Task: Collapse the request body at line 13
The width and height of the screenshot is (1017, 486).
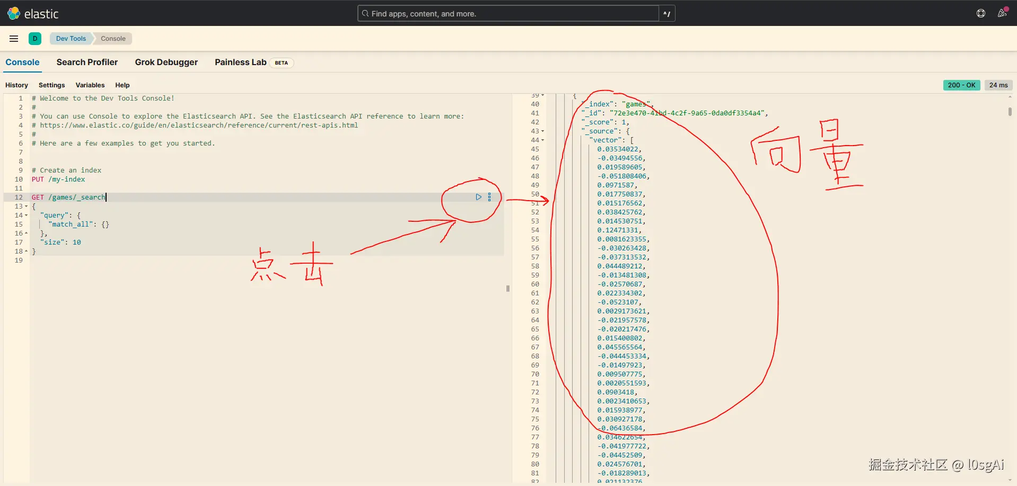Action: [x=27, y=206]
